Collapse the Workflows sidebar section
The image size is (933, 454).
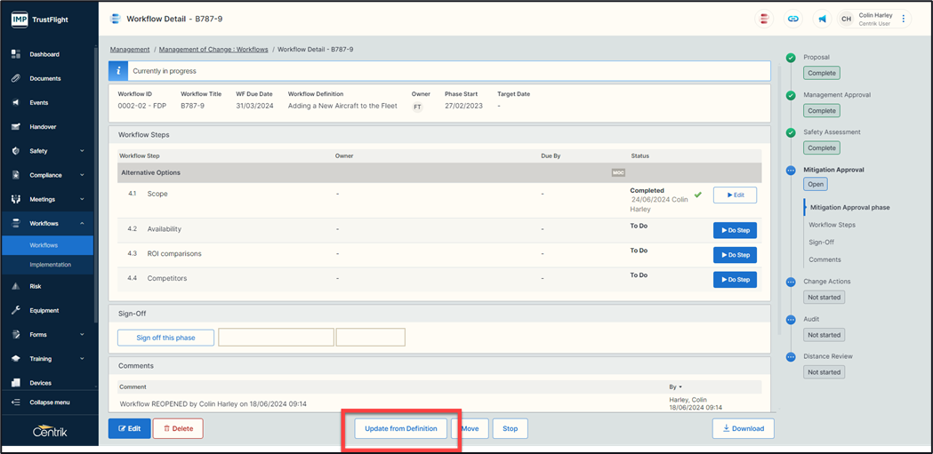pyautogui.click(x=82, y=224)
